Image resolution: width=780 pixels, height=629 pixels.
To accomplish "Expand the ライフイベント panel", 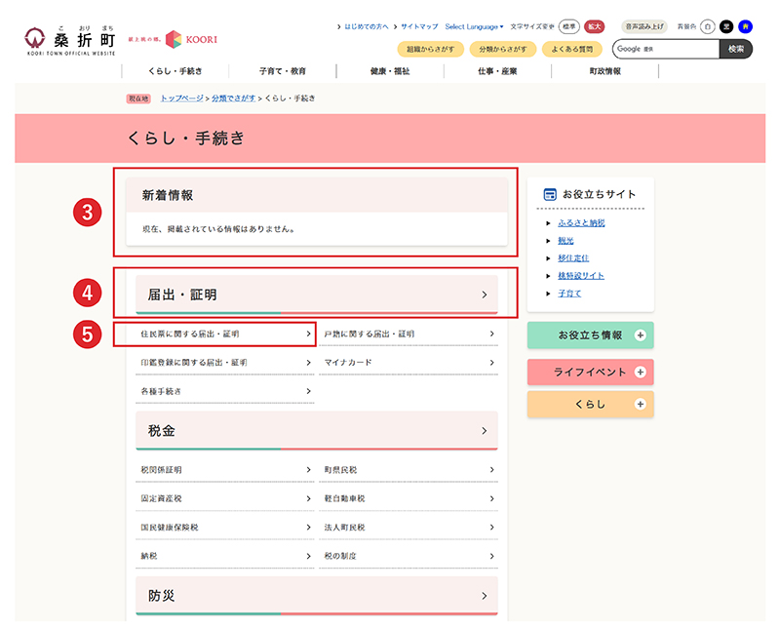I will (x=590, y=372).
